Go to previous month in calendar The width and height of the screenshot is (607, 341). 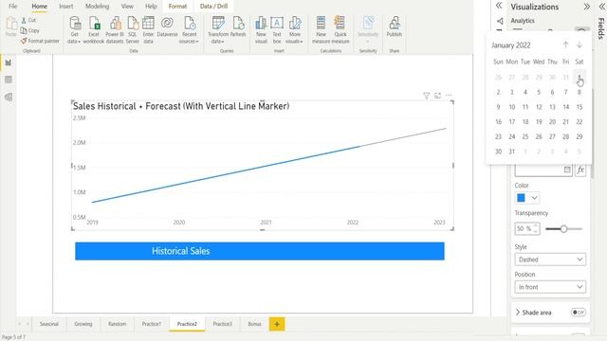565,45
